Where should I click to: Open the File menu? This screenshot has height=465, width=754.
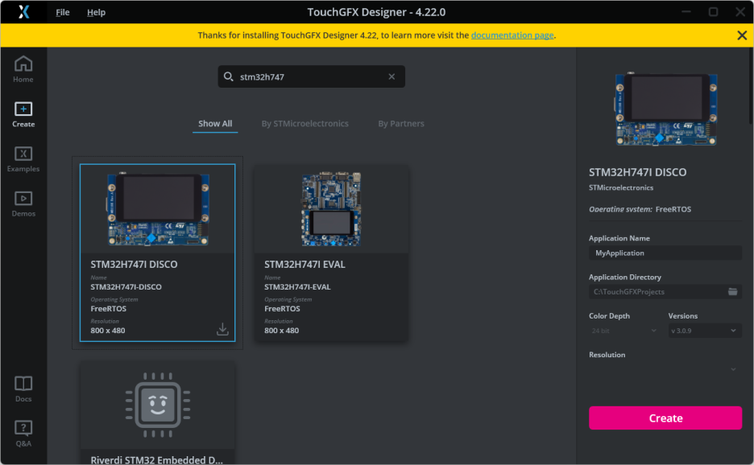point(63,12)
